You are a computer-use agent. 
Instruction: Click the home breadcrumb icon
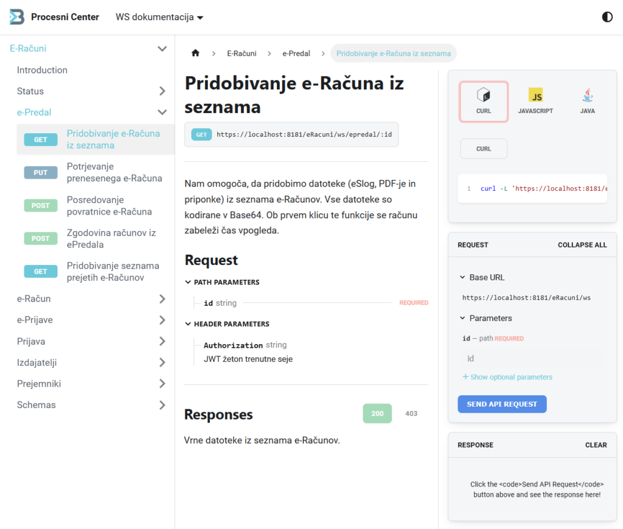195,54
